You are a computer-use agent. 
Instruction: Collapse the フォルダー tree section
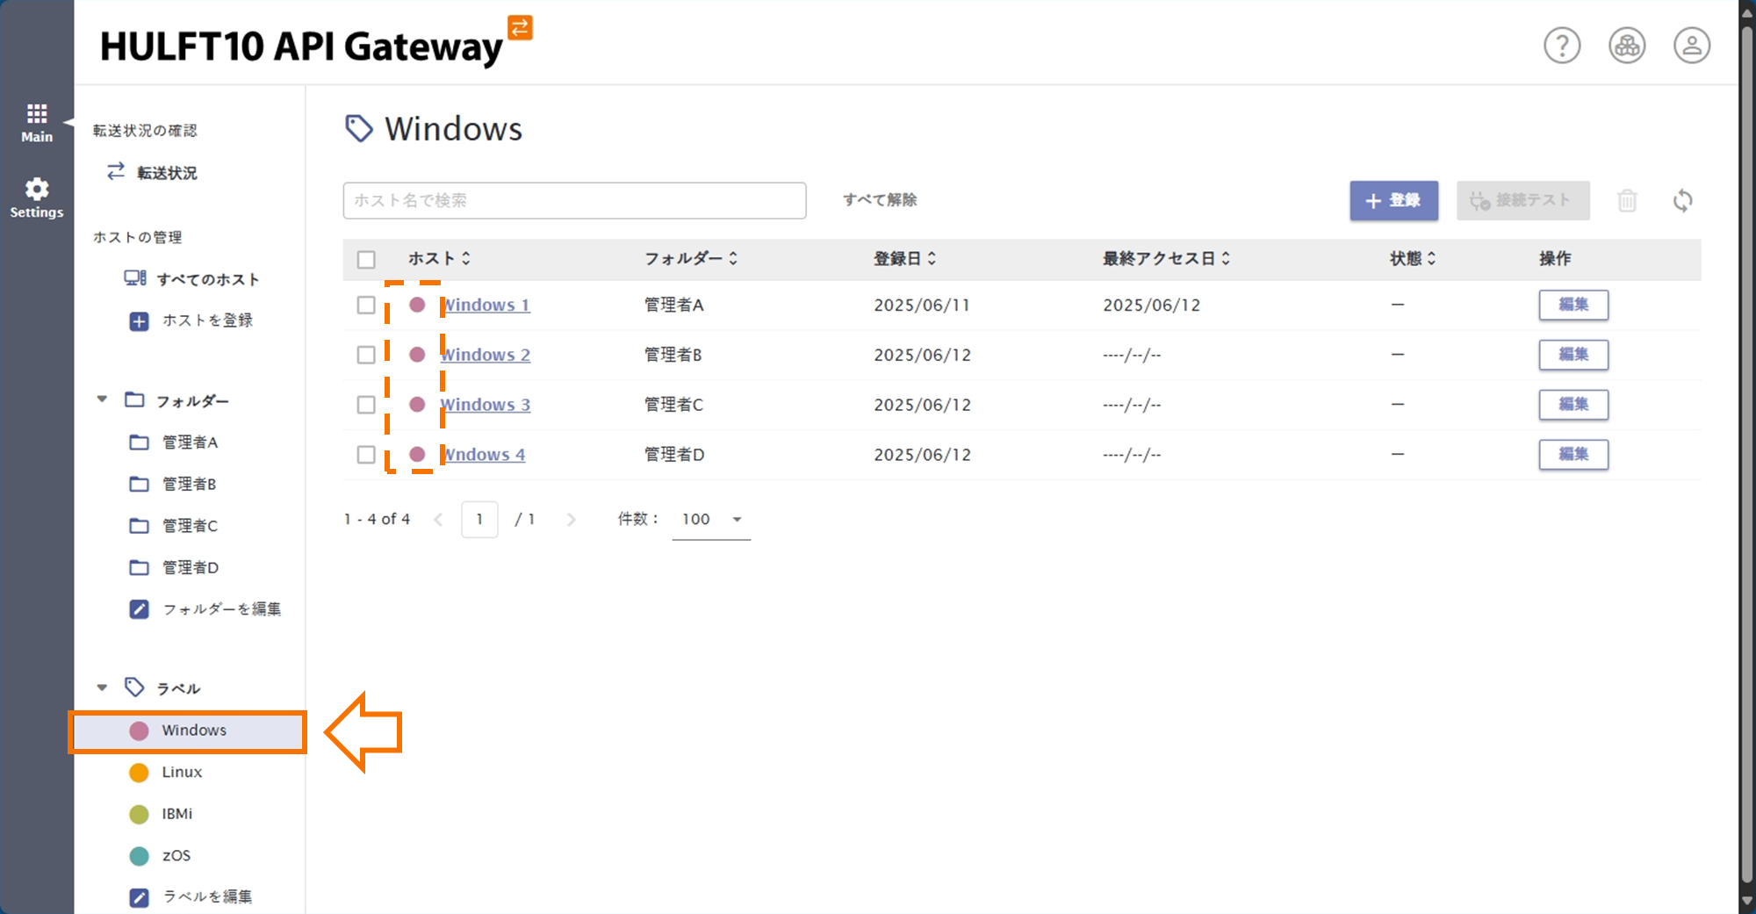(x=102, y=399)
